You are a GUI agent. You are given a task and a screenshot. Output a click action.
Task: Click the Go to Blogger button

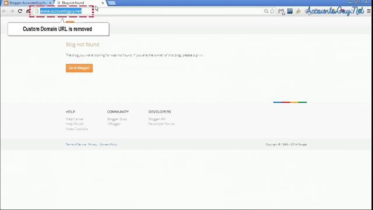coord(79,68)
